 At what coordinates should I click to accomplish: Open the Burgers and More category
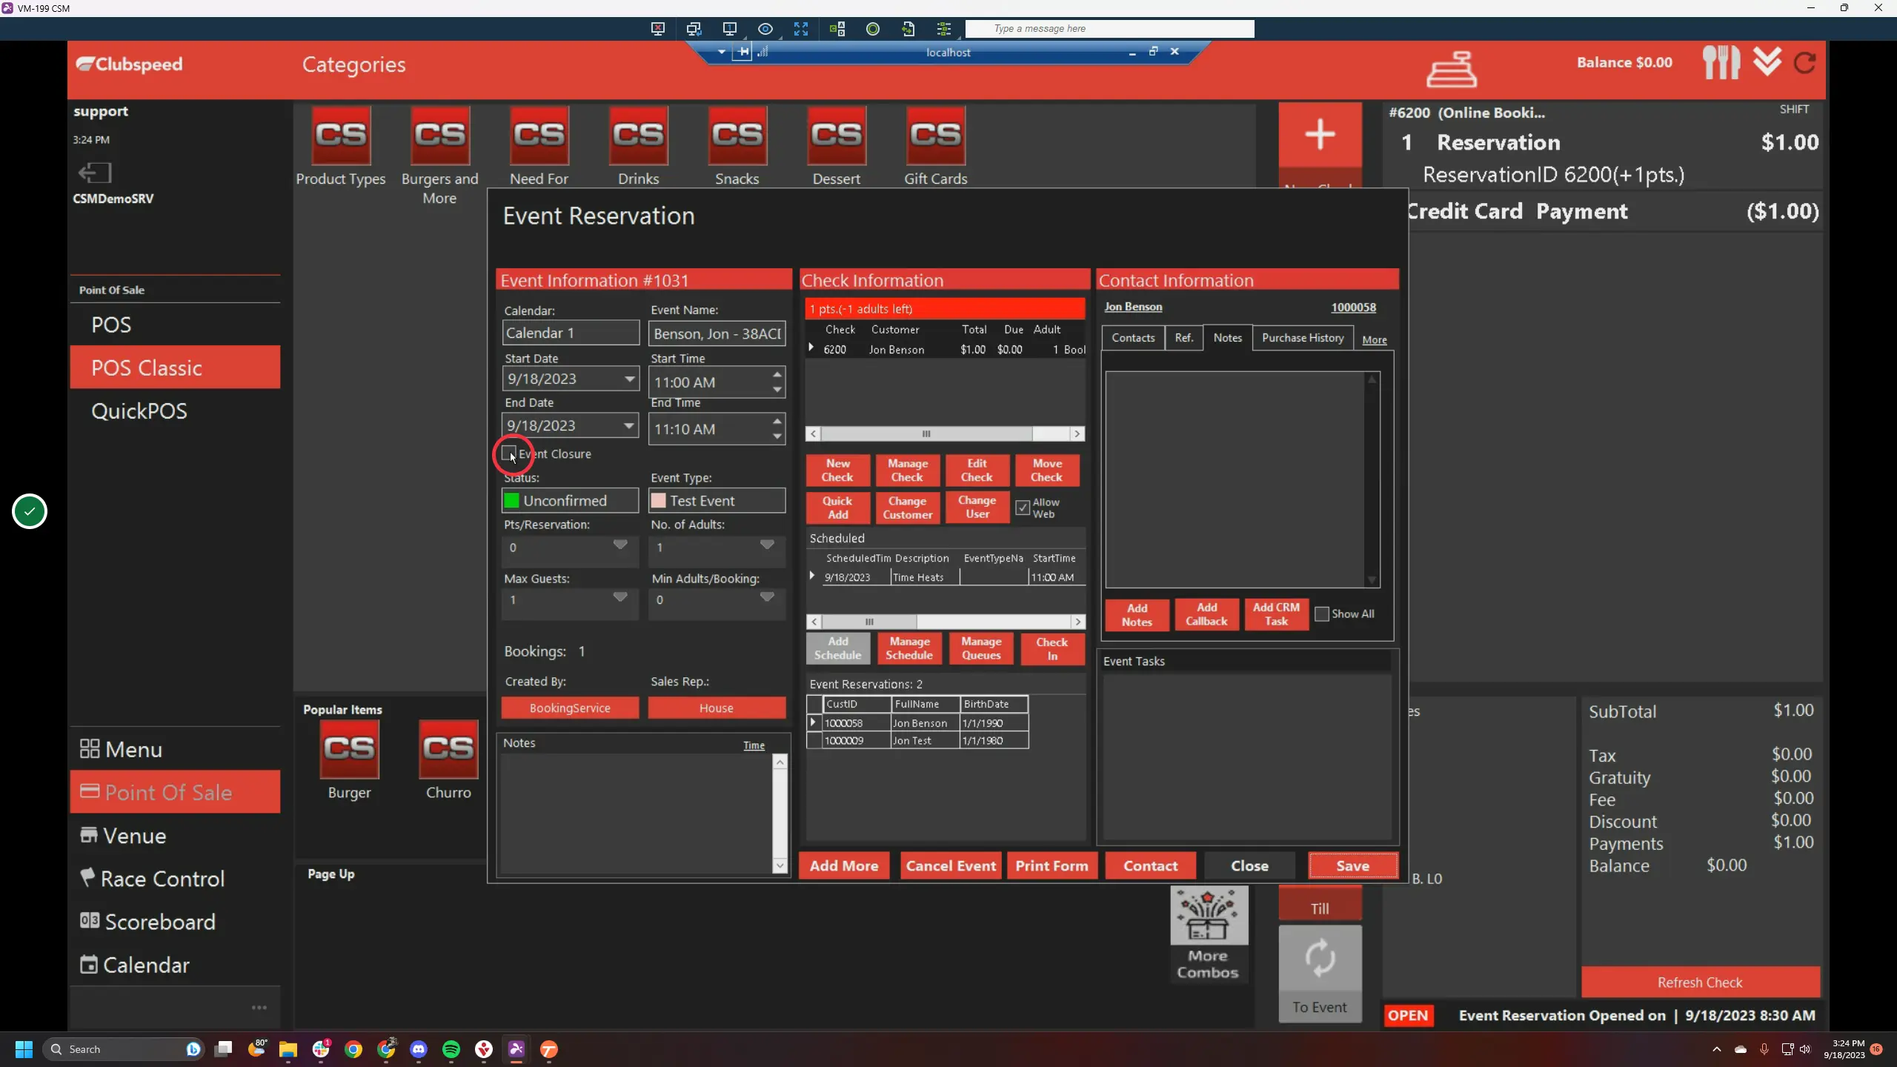click(440, 135)
